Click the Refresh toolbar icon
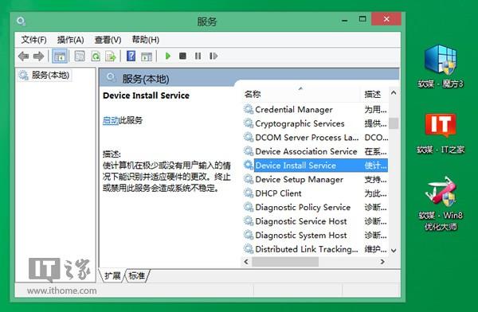478x312 pixels. tap(96, 57)
